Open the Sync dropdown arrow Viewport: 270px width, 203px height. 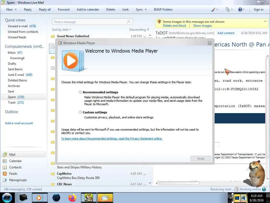tap(146, 10)
